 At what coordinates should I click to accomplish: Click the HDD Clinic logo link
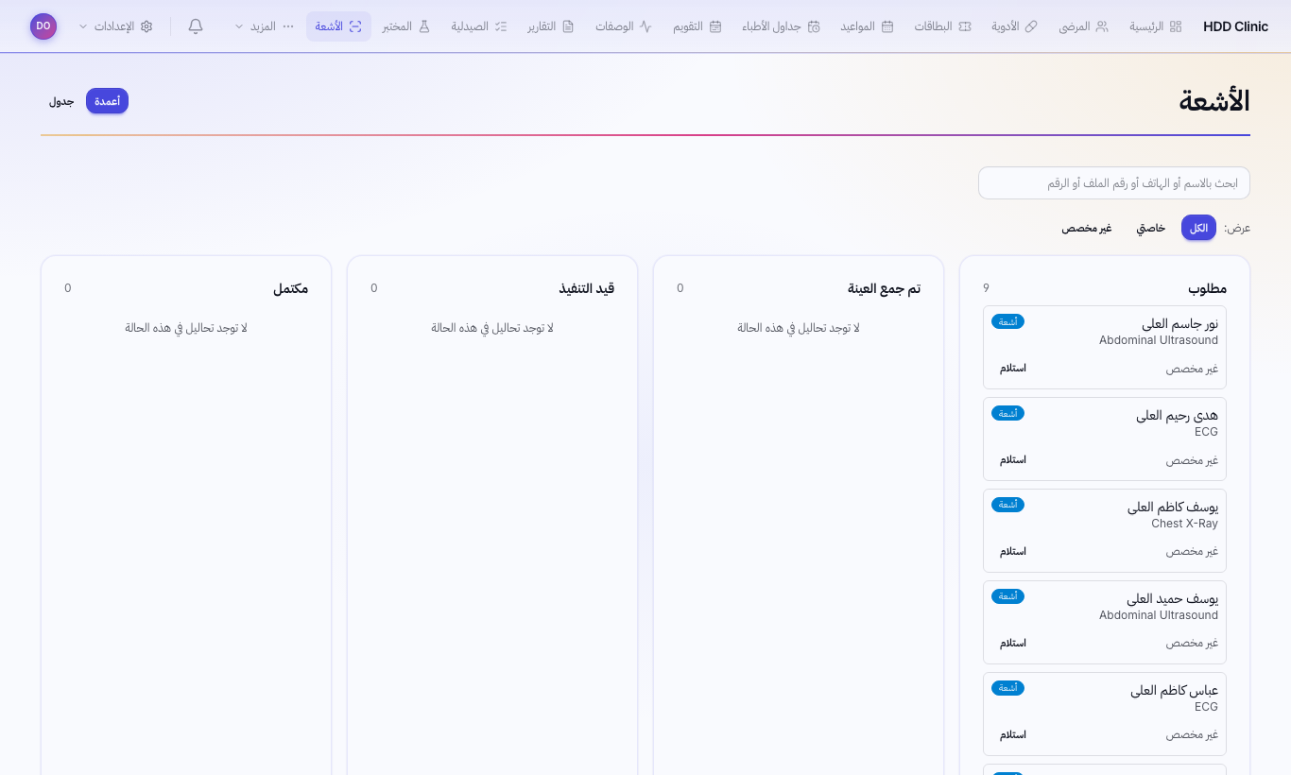pyautogui.click(x=1235, y=26)
